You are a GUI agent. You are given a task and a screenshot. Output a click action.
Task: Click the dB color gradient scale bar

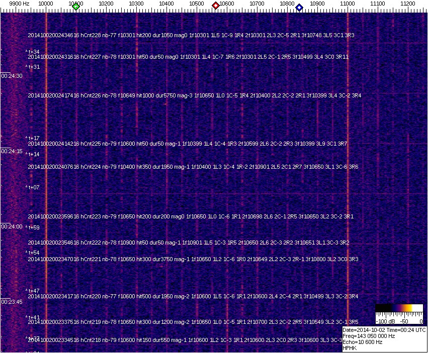[x=394, y=307]
